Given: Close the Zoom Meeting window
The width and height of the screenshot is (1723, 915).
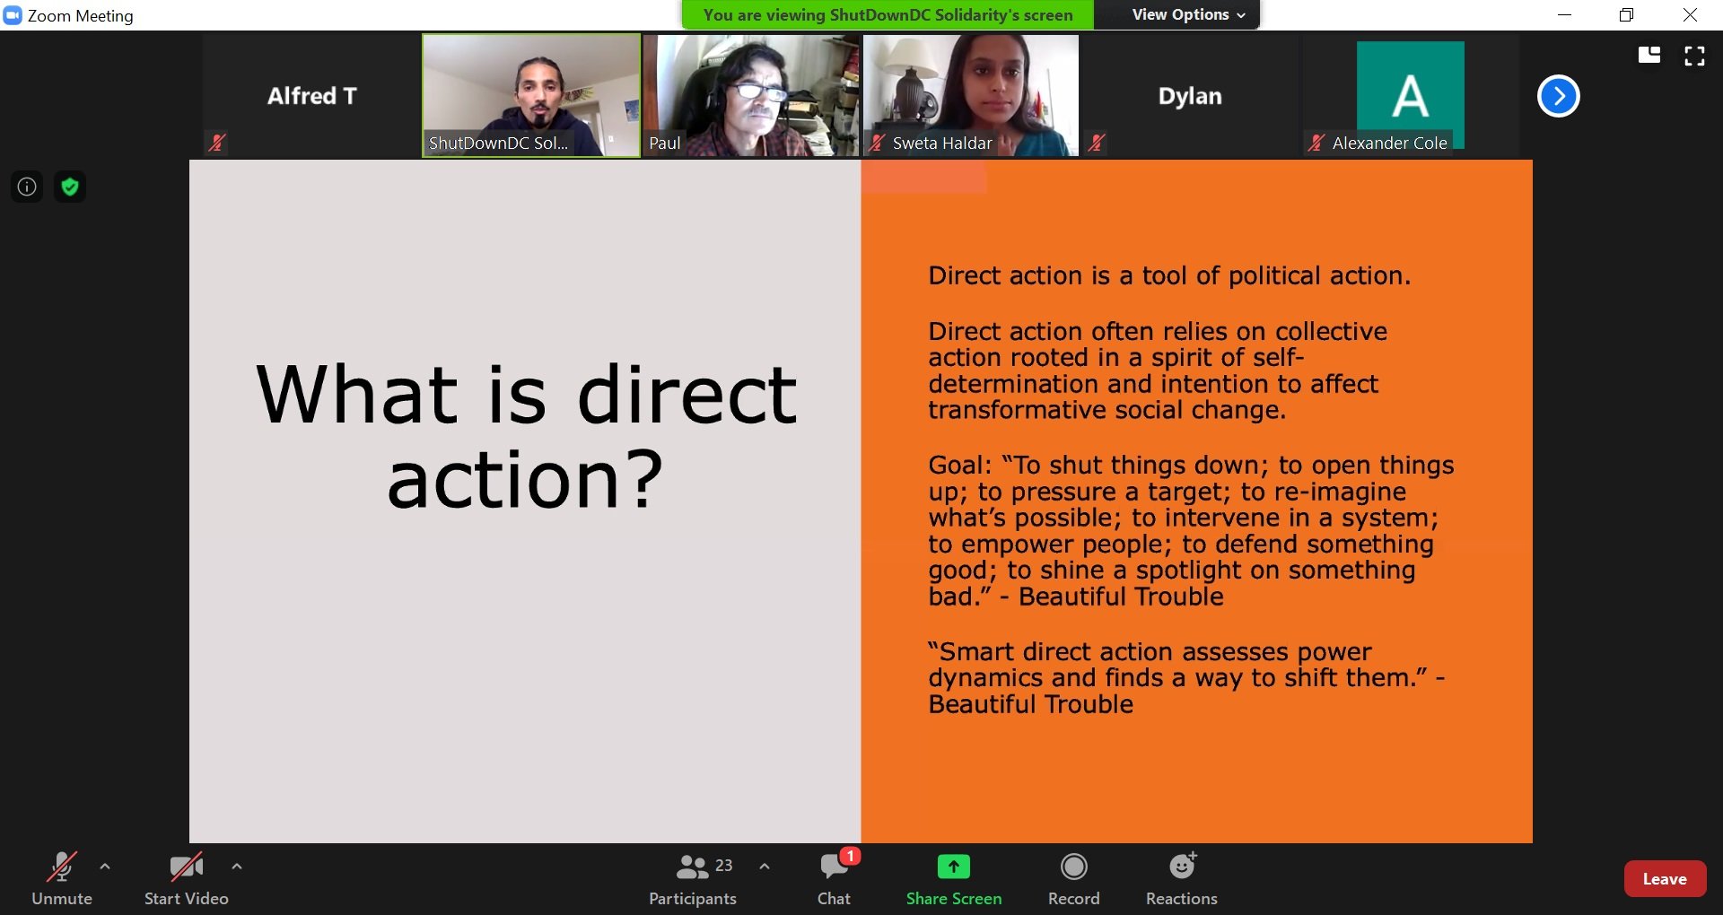Looking at the screenshot, I should pos(1690,14).
